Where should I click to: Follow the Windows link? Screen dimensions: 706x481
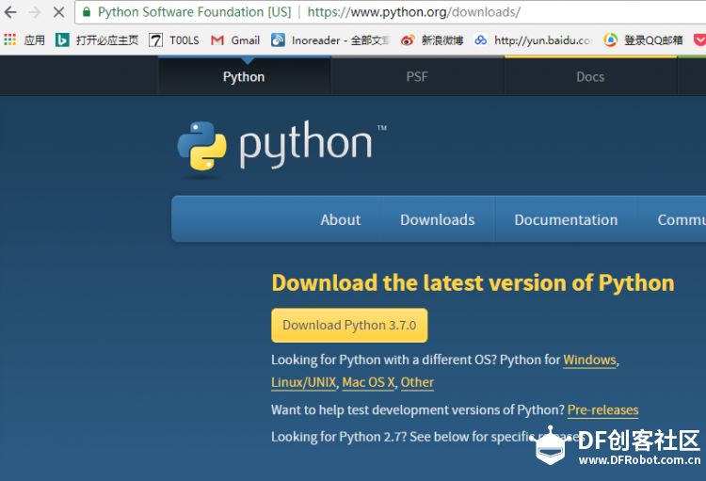click(589, 360)
